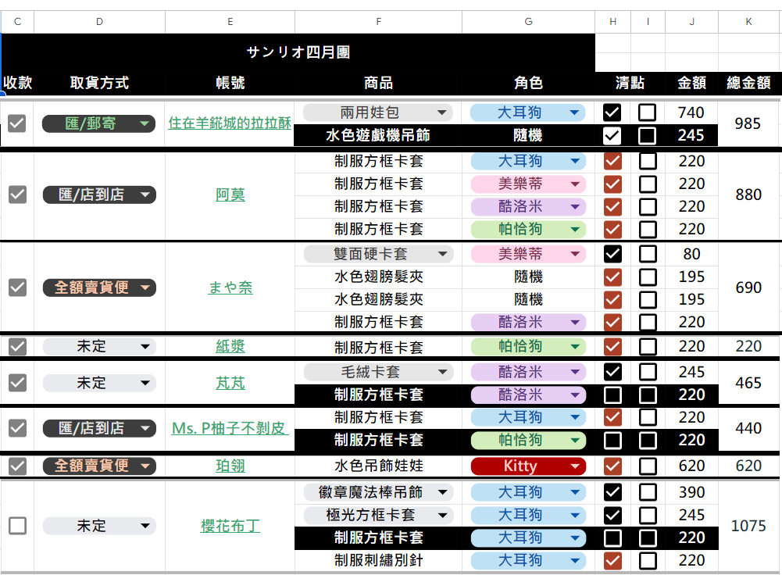The width and height of the screenshot is (782, 575).
Task: Uncheck the ticked 清點 box for 雙面硬卡套
Action: 612,254
